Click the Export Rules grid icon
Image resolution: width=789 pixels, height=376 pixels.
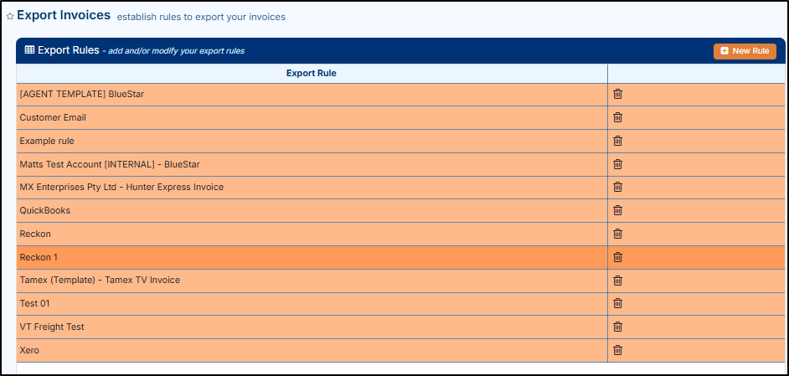pyautogui.click(x=29, y=50)
